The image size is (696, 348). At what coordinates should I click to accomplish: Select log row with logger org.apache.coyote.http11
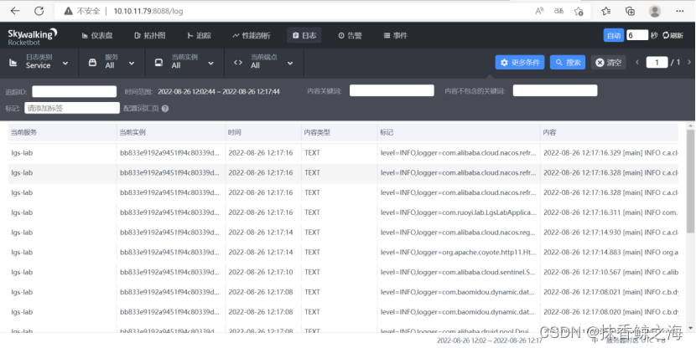coord(343,253)
